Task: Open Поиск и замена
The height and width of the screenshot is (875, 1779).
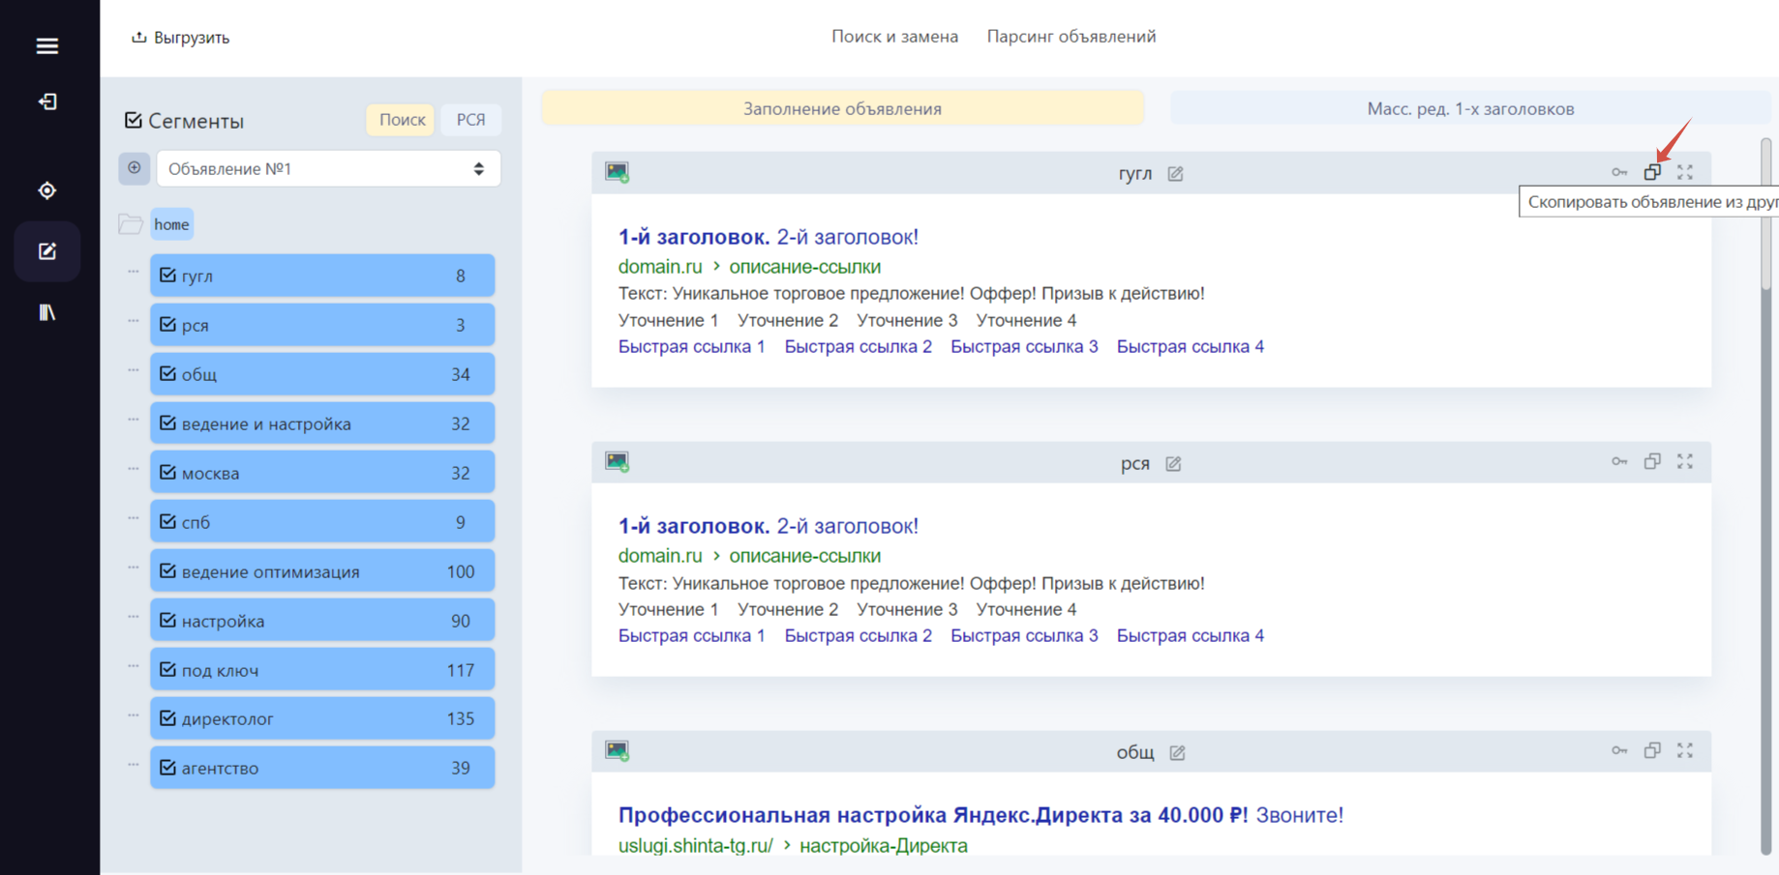Action: coord(894,37)
